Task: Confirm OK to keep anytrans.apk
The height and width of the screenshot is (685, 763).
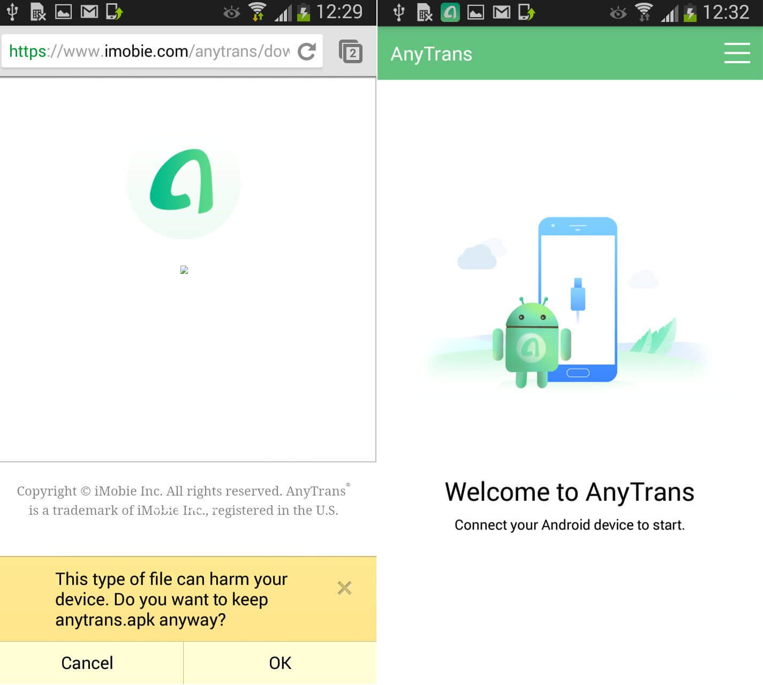Action: pyautogui.click(x=280, y=663)
